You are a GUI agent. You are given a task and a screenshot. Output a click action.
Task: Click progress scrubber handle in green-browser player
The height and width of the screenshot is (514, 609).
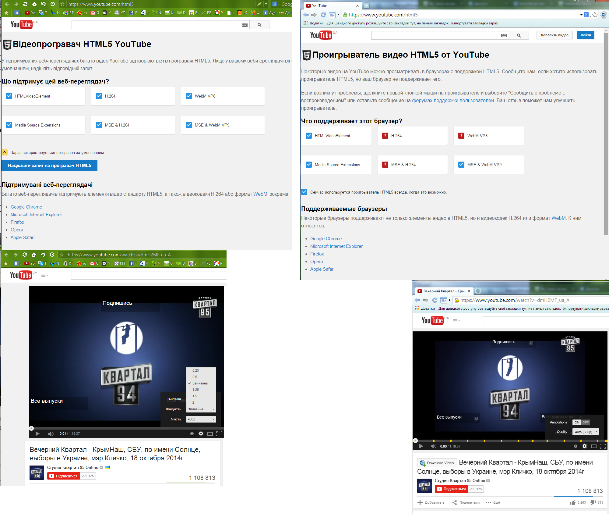click(x=31, y=428)
